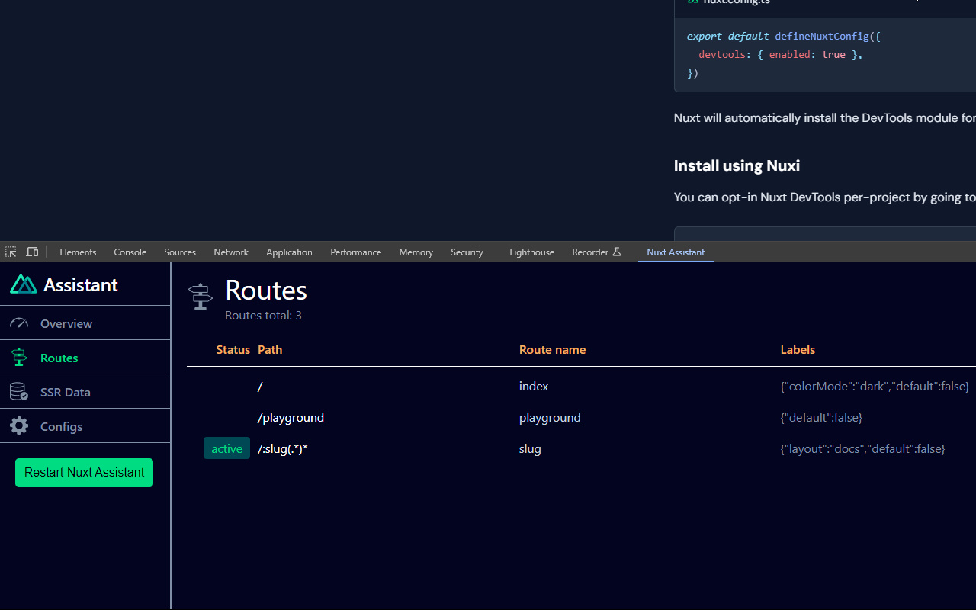Click the Labels column header
The width and height of the screenshot is (976, 610).
[x=798, y=350]
